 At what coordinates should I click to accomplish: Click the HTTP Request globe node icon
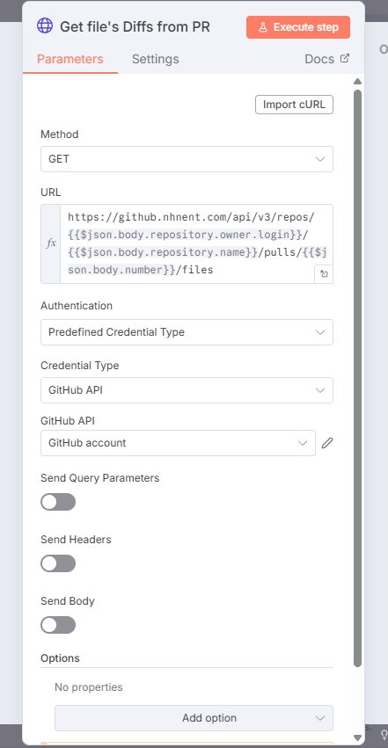(45, 25)
